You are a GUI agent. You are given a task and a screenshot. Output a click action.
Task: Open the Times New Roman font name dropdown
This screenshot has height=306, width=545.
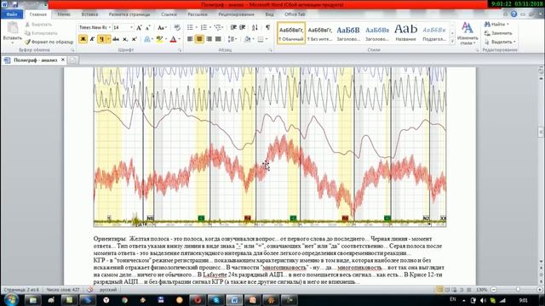[110, 27]
